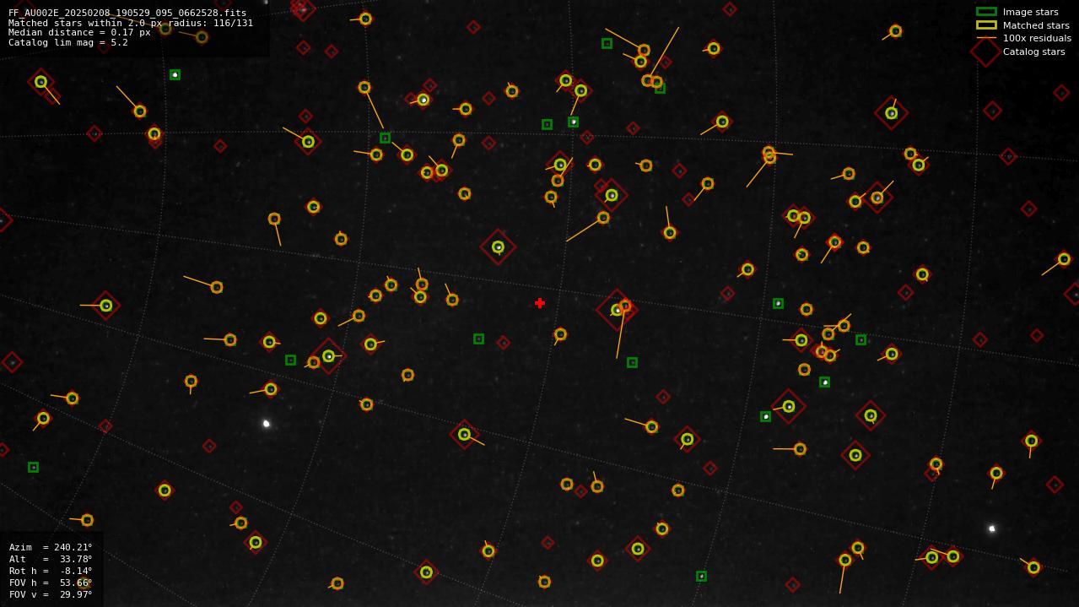Click the 'Matched stars' legend label

(x=1036, y=25)
